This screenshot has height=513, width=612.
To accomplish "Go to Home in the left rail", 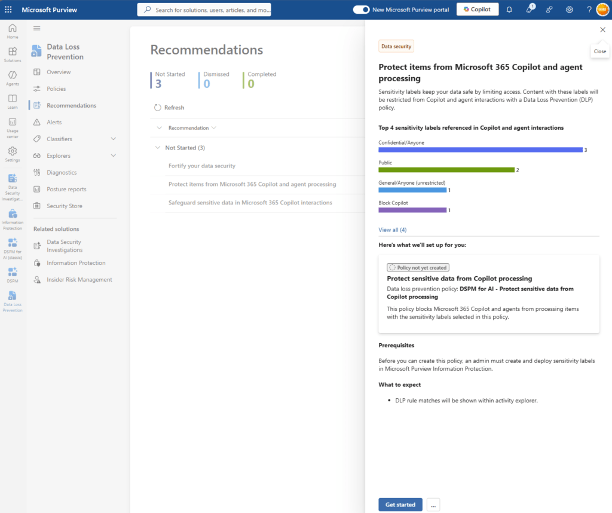I will pos(13,31).
